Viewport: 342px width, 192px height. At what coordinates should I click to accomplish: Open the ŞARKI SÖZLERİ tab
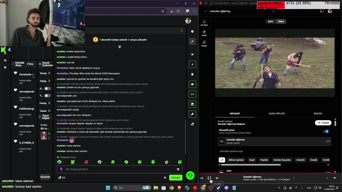click(277, 114)
